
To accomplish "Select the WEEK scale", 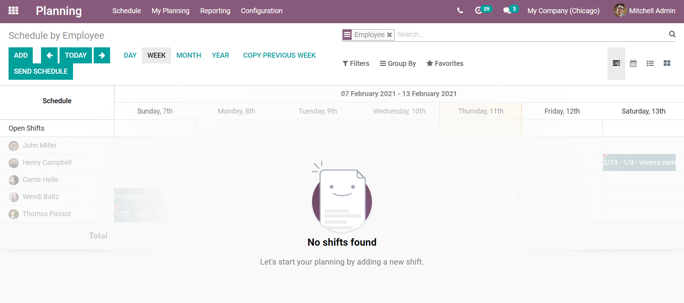I will pos(156,55).
